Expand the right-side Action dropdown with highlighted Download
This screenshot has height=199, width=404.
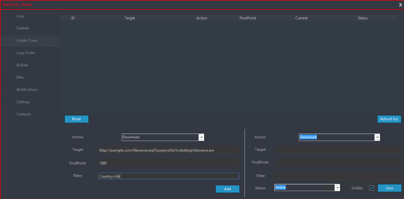point(377,137)
